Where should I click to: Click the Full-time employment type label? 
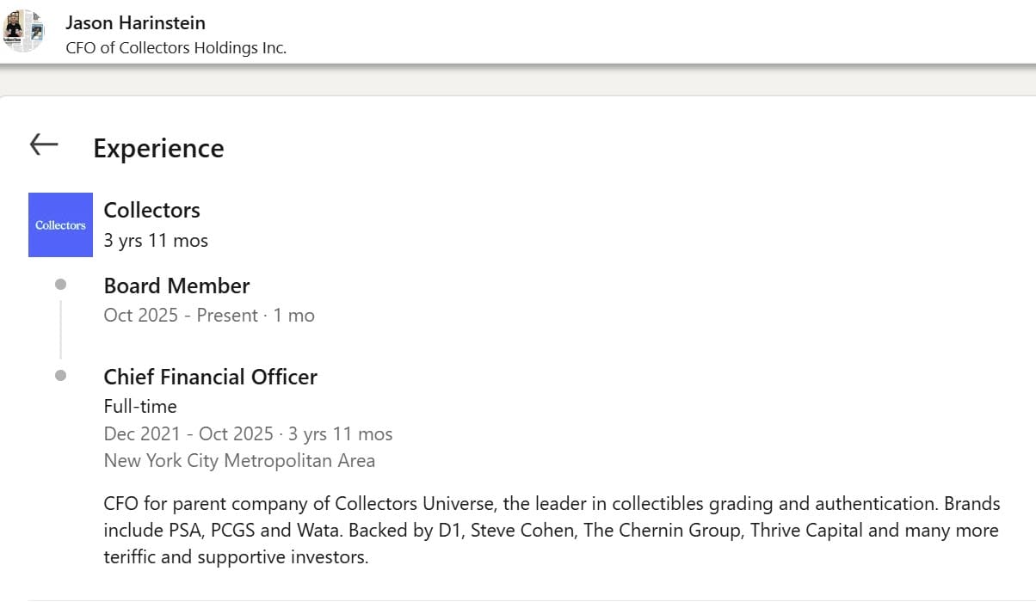(140, 406)
